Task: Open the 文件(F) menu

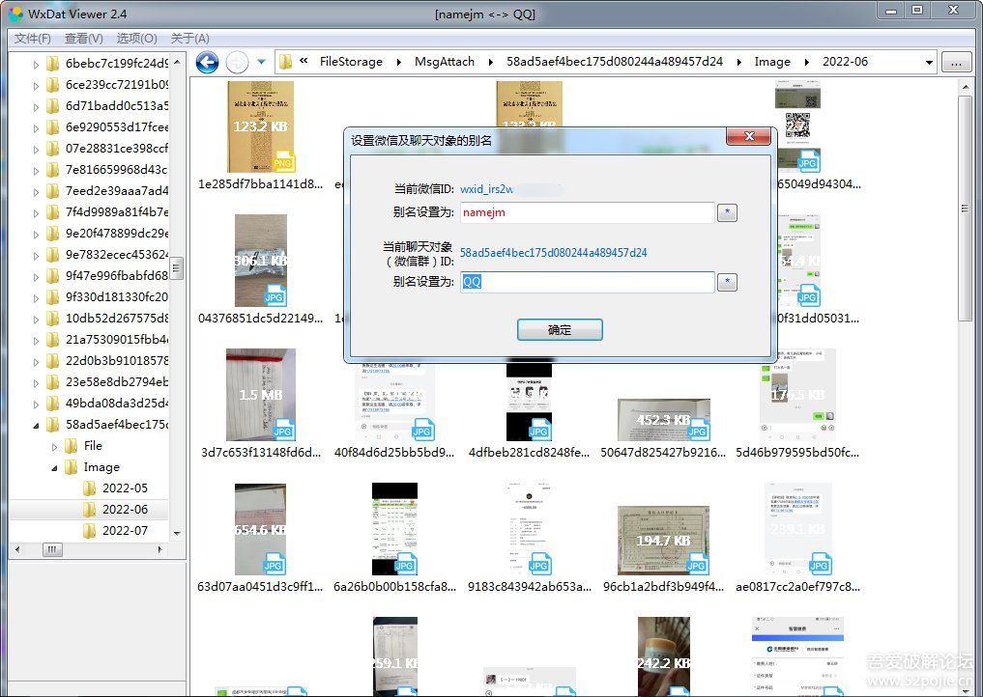Action: [x=33, y=39]
